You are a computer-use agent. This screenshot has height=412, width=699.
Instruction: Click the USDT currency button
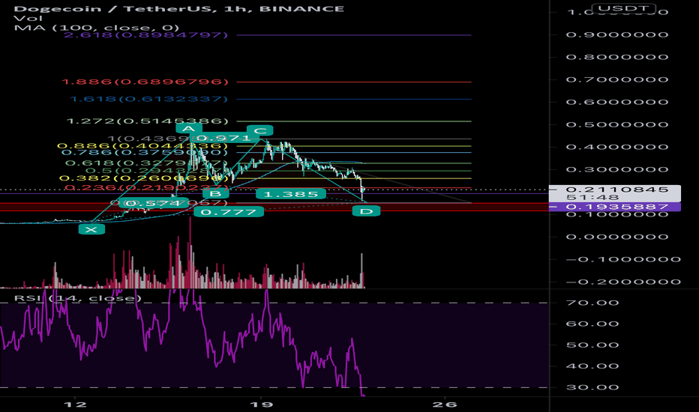(623, 8)
